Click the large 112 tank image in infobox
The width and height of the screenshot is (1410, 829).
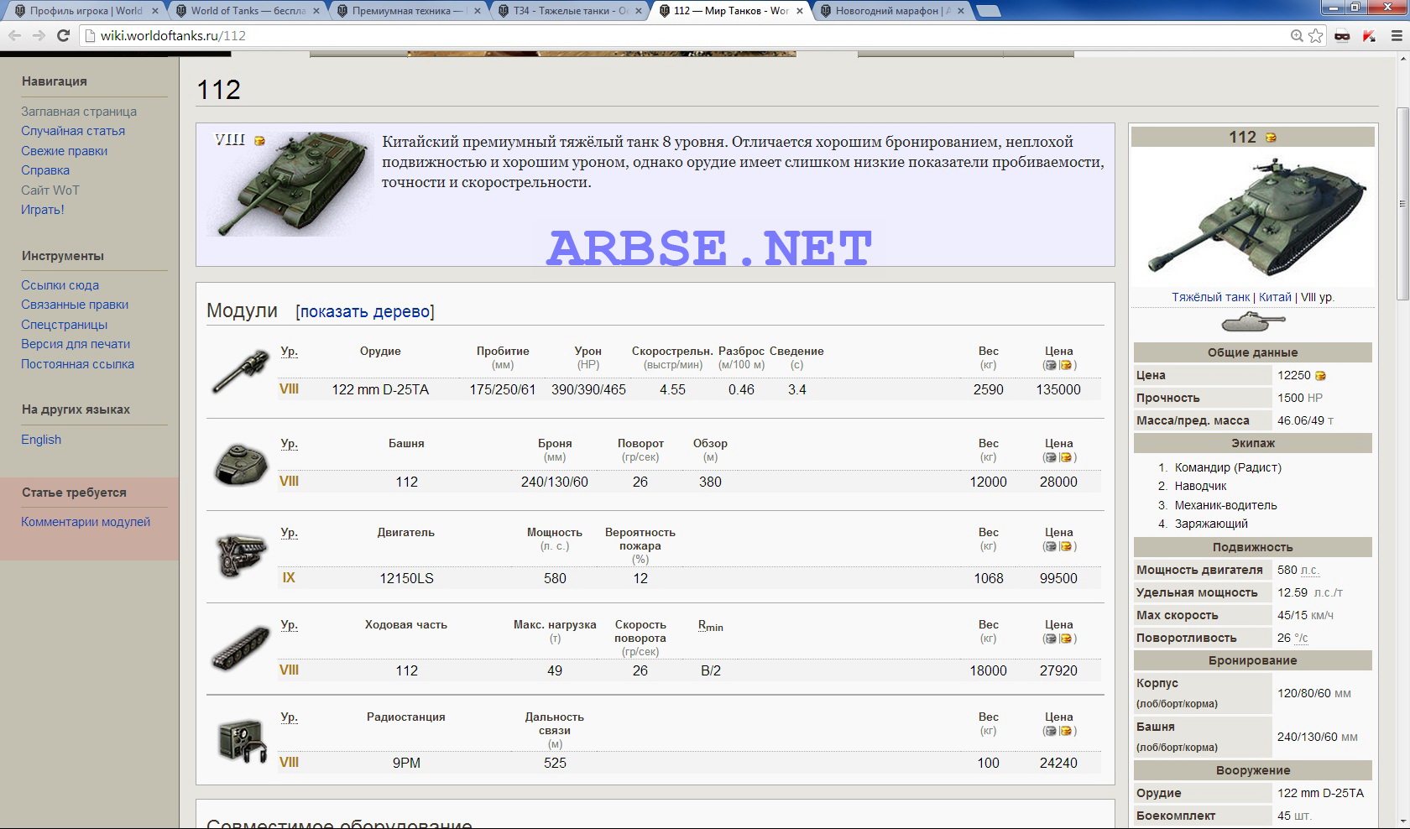tap(1254, 216)
